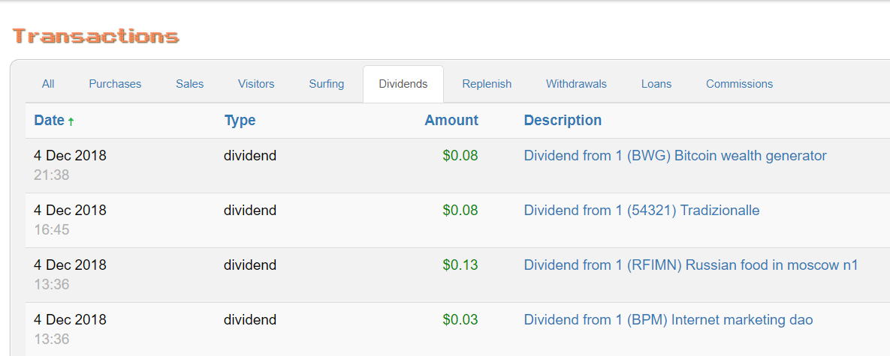The image size is (890, 356).
Task: Sort by the Type column header
Action: 240,121
